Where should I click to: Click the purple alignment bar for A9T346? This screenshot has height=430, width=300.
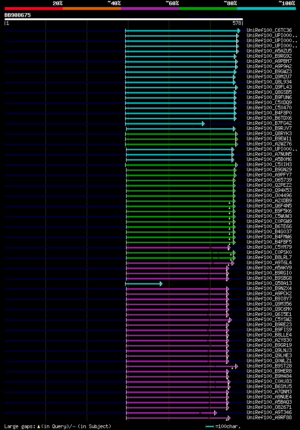[x=172, y=413]
